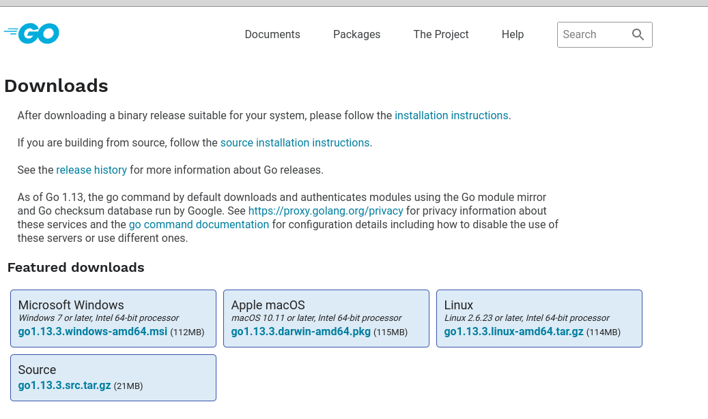Click the Downloads page heading
The height and width of the screenshot is (419, 708).
point(56,86)
